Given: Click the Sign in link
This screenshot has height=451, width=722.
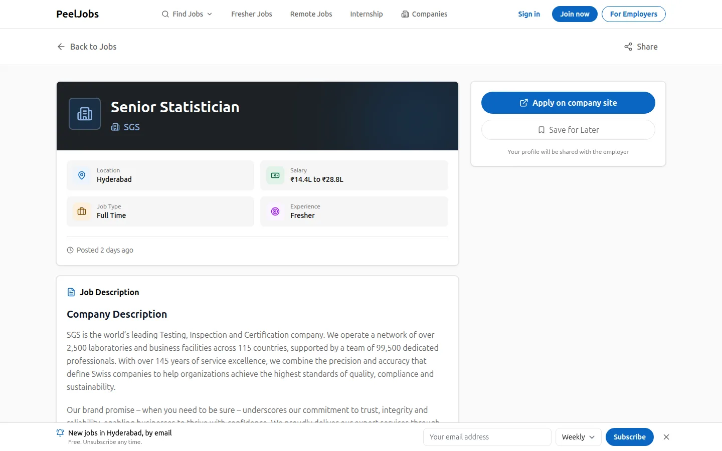Looking at the screenshot, I should pos(529,14).
